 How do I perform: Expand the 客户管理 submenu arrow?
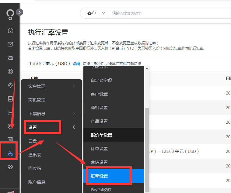tap(74, 86)
